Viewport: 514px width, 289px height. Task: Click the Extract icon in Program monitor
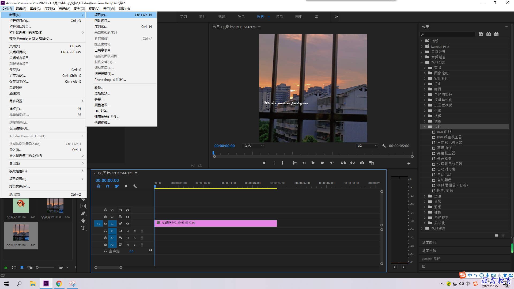click(353, 163)
